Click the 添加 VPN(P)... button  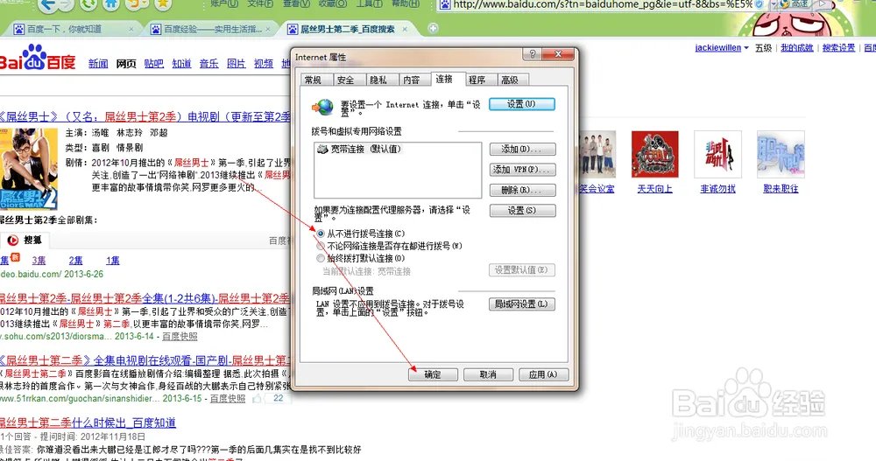pos(522,170)
